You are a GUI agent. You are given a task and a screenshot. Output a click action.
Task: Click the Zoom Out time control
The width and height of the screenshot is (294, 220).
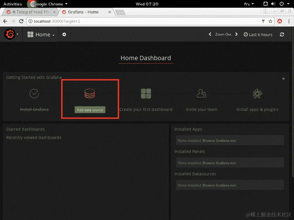[x=223, y=34]
